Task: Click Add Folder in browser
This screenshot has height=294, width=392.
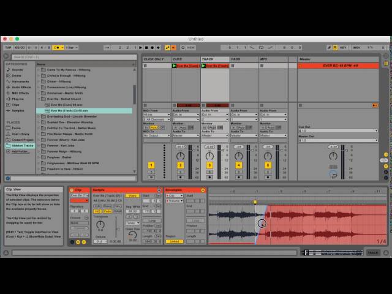Action: click(x=20, y=151)
